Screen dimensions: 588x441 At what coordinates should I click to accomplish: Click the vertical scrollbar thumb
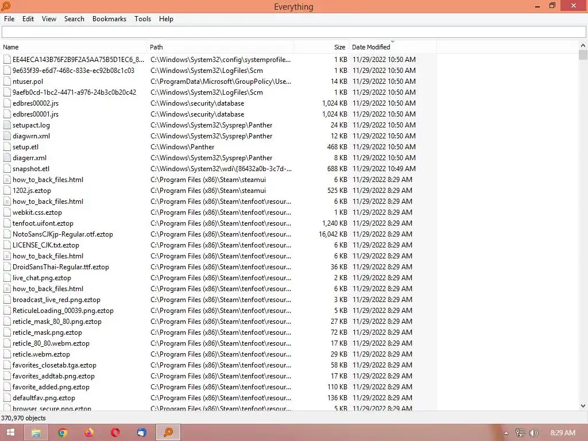pyautogui.click(x=583, y=55)
